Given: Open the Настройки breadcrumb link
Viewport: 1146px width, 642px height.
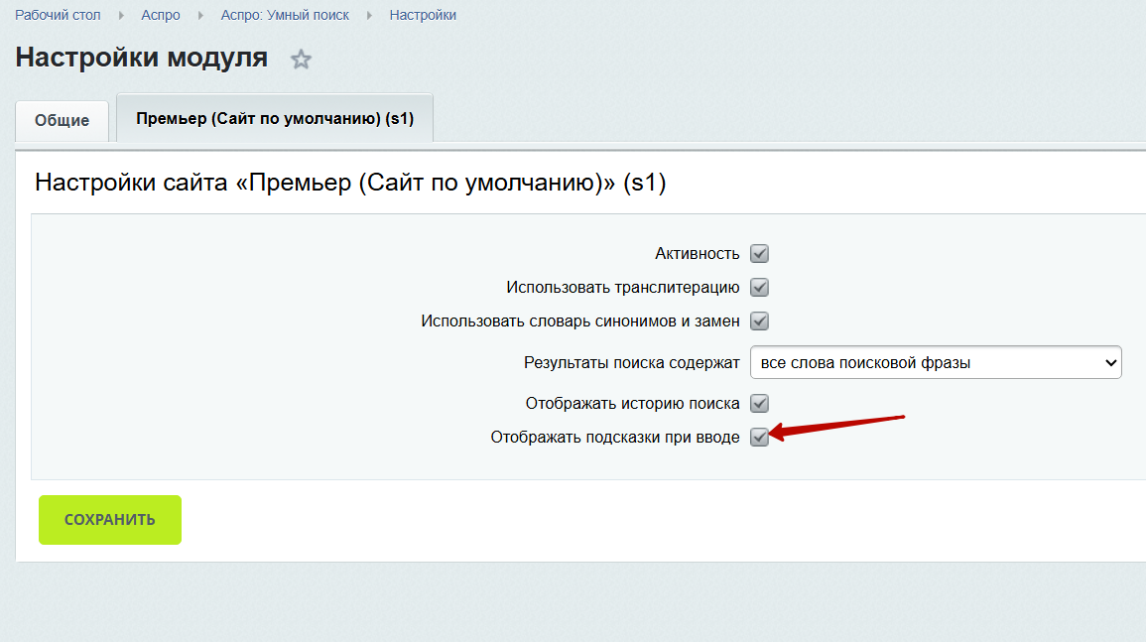Looking at the screenshot, I should [423, 15].
